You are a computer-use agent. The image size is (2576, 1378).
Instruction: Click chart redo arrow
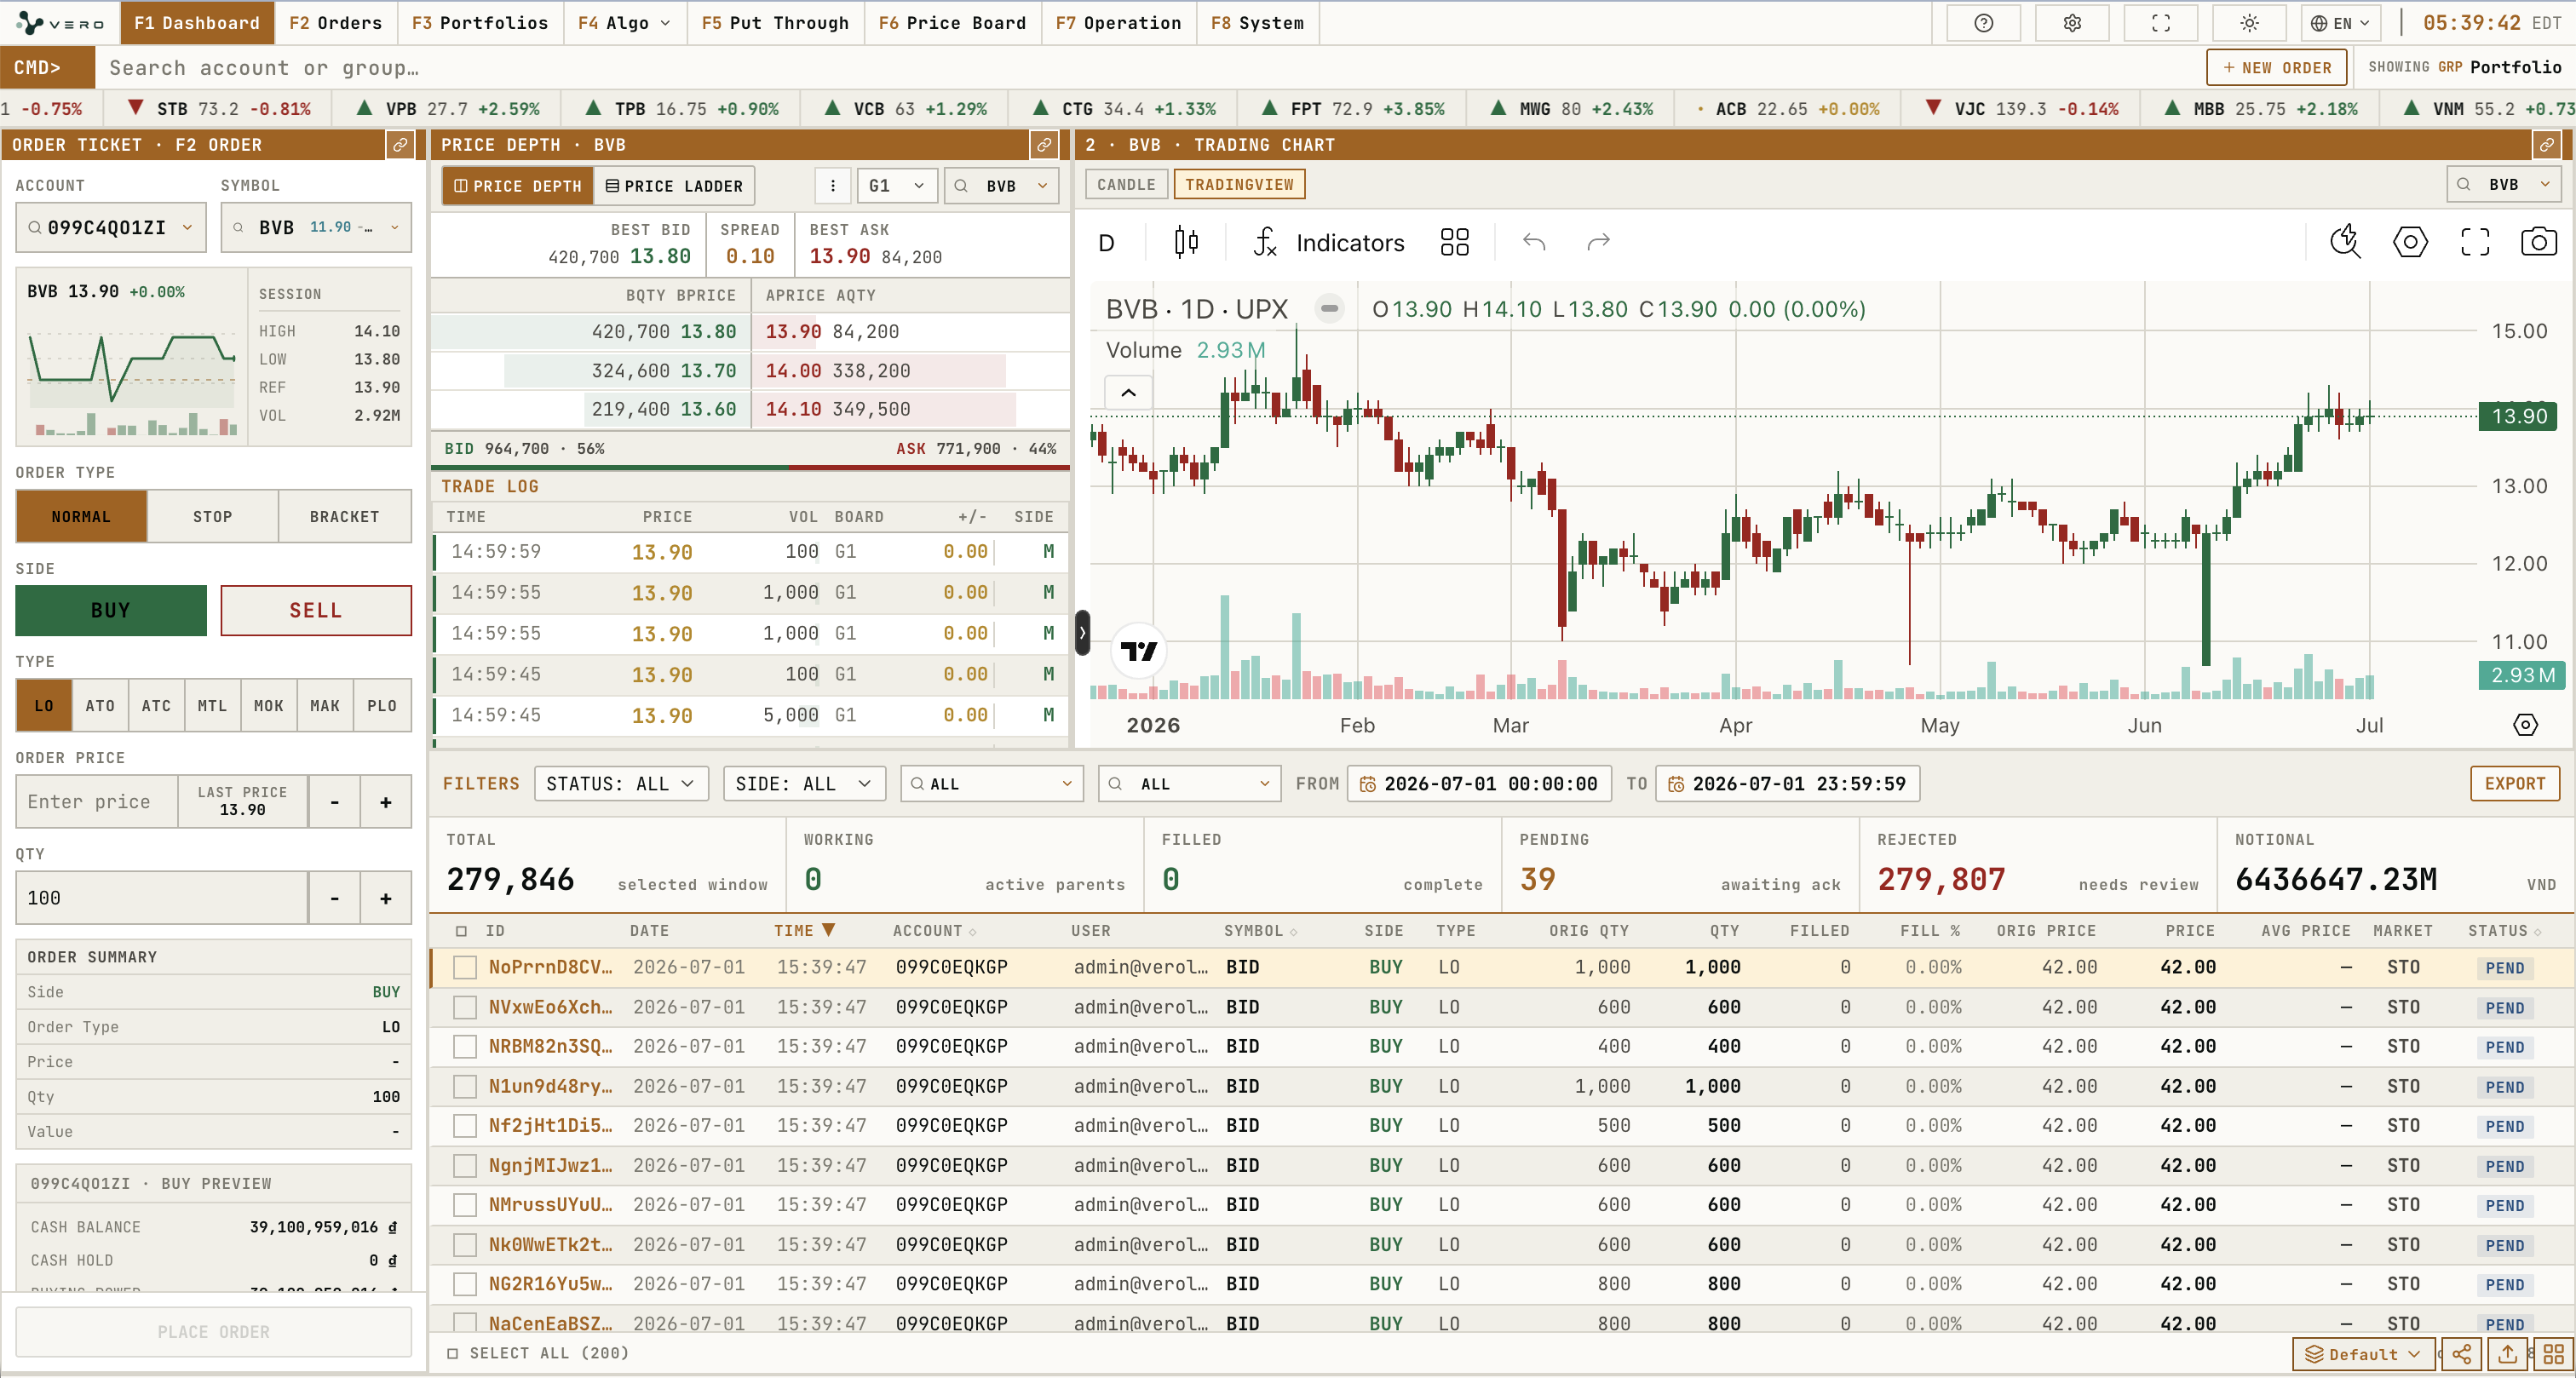point(1598,242)
